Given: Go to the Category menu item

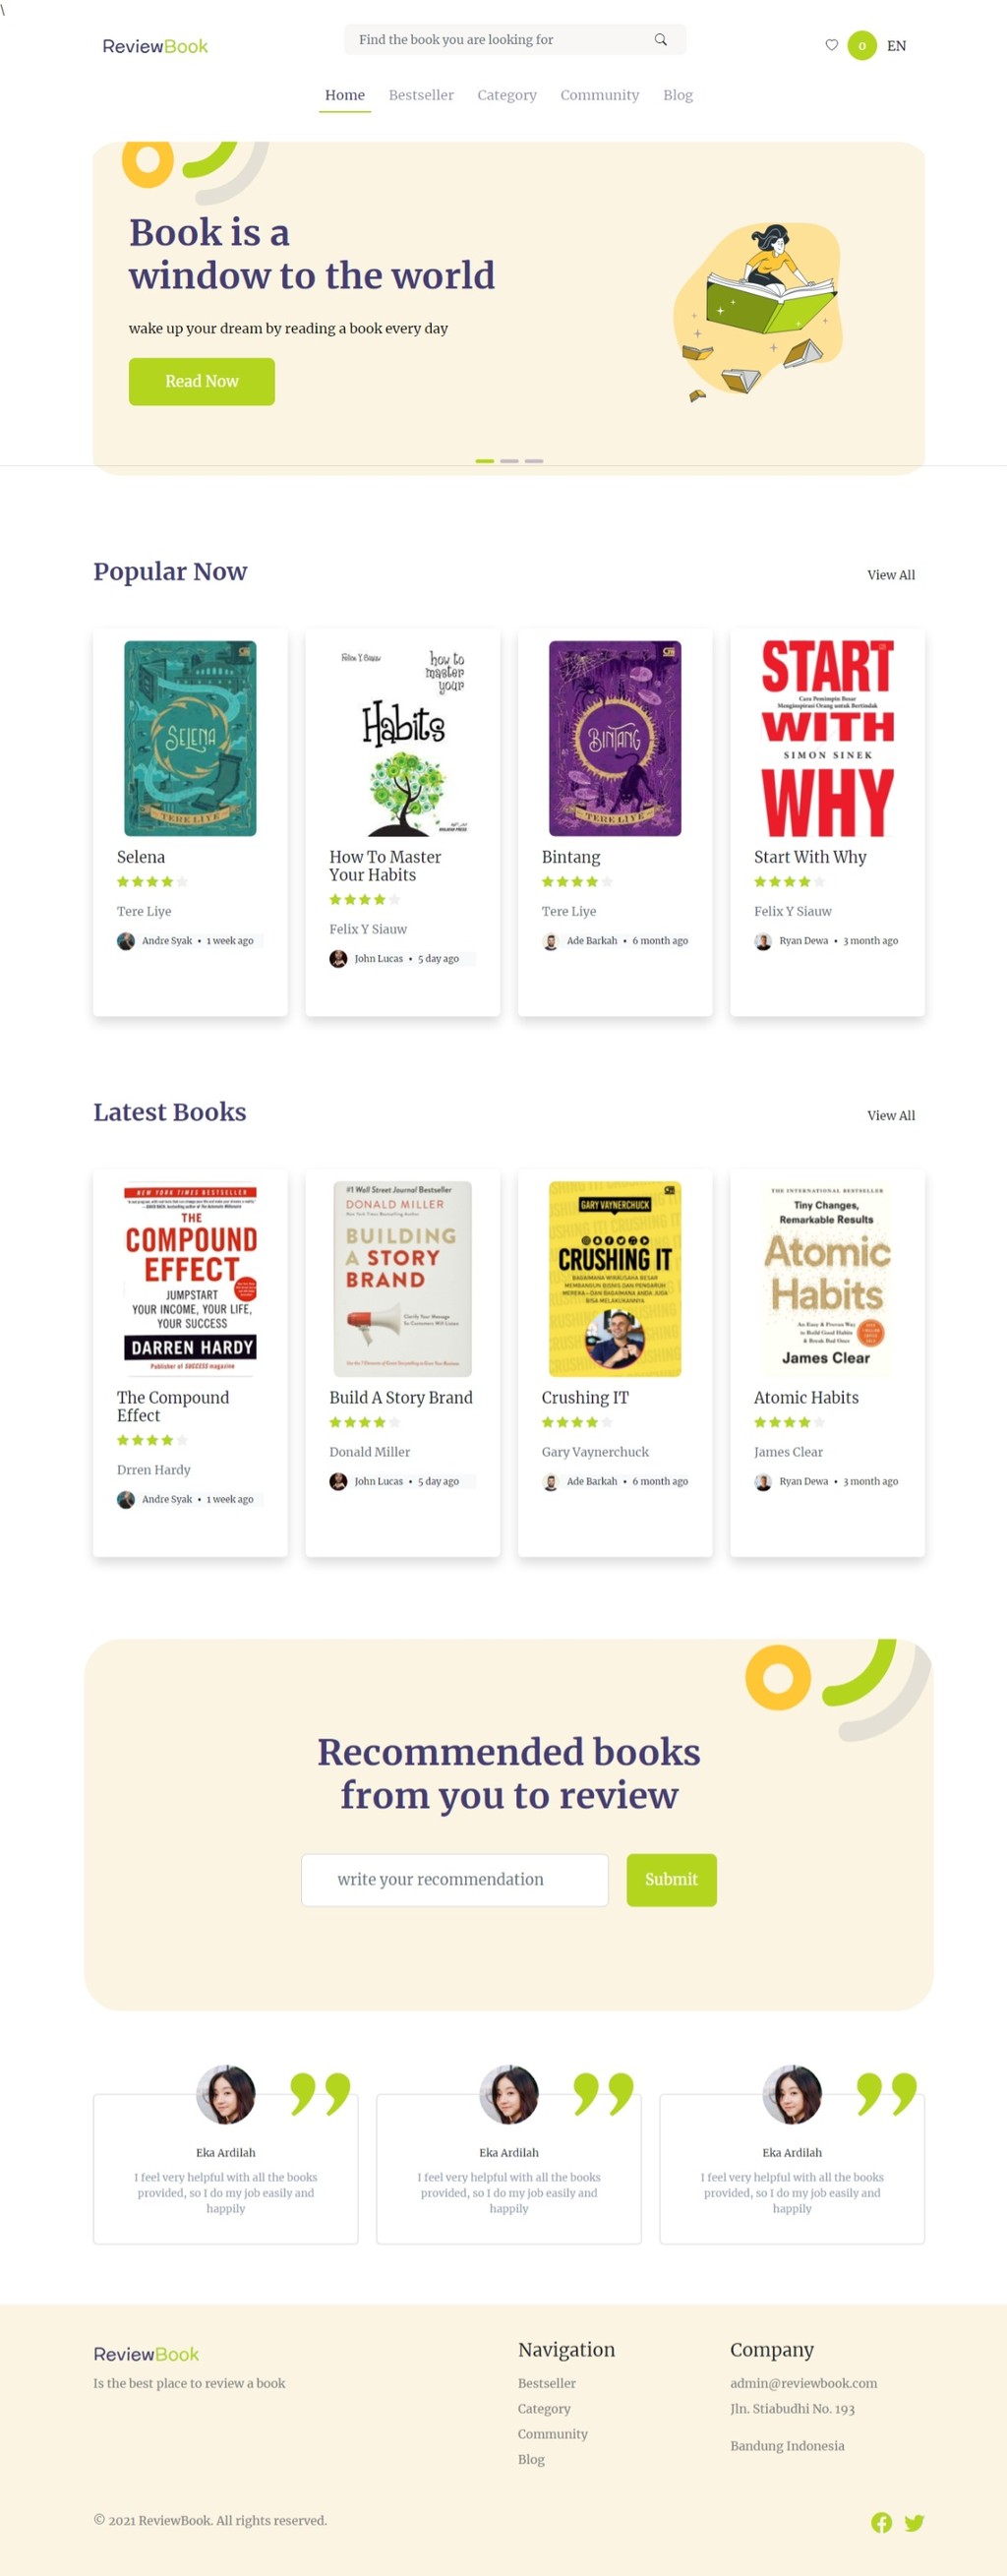Looking at the screenshot, I should pos(507,95).
